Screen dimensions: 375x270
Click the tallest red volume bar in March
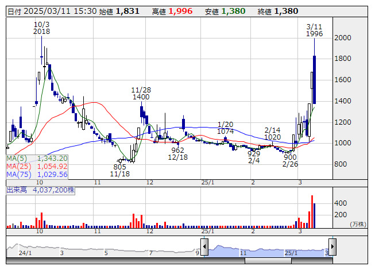[312, 211]
